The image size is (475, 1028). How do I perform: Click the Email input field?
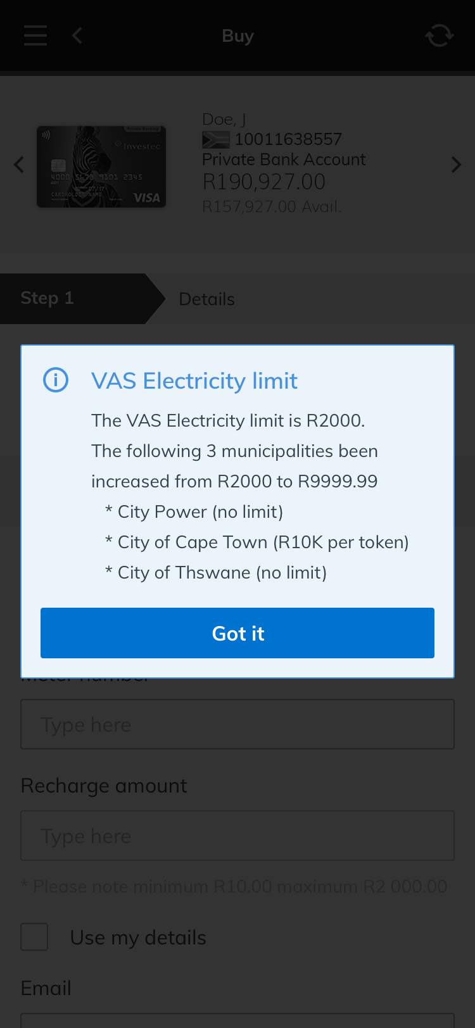tap(237, 1020)
